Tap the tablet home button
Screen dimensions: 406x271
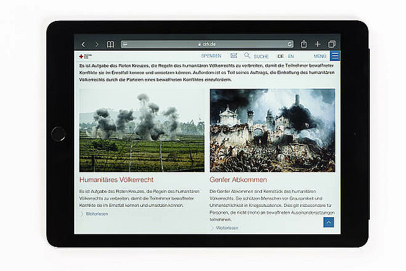pyautogui.click(x=58, y=134)
